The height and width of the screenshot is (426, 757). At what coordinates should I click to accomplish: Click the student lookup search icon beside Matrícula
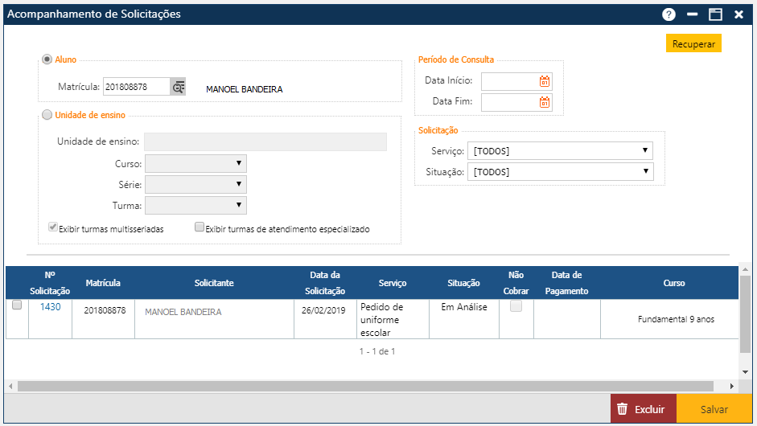pos(178,87)
